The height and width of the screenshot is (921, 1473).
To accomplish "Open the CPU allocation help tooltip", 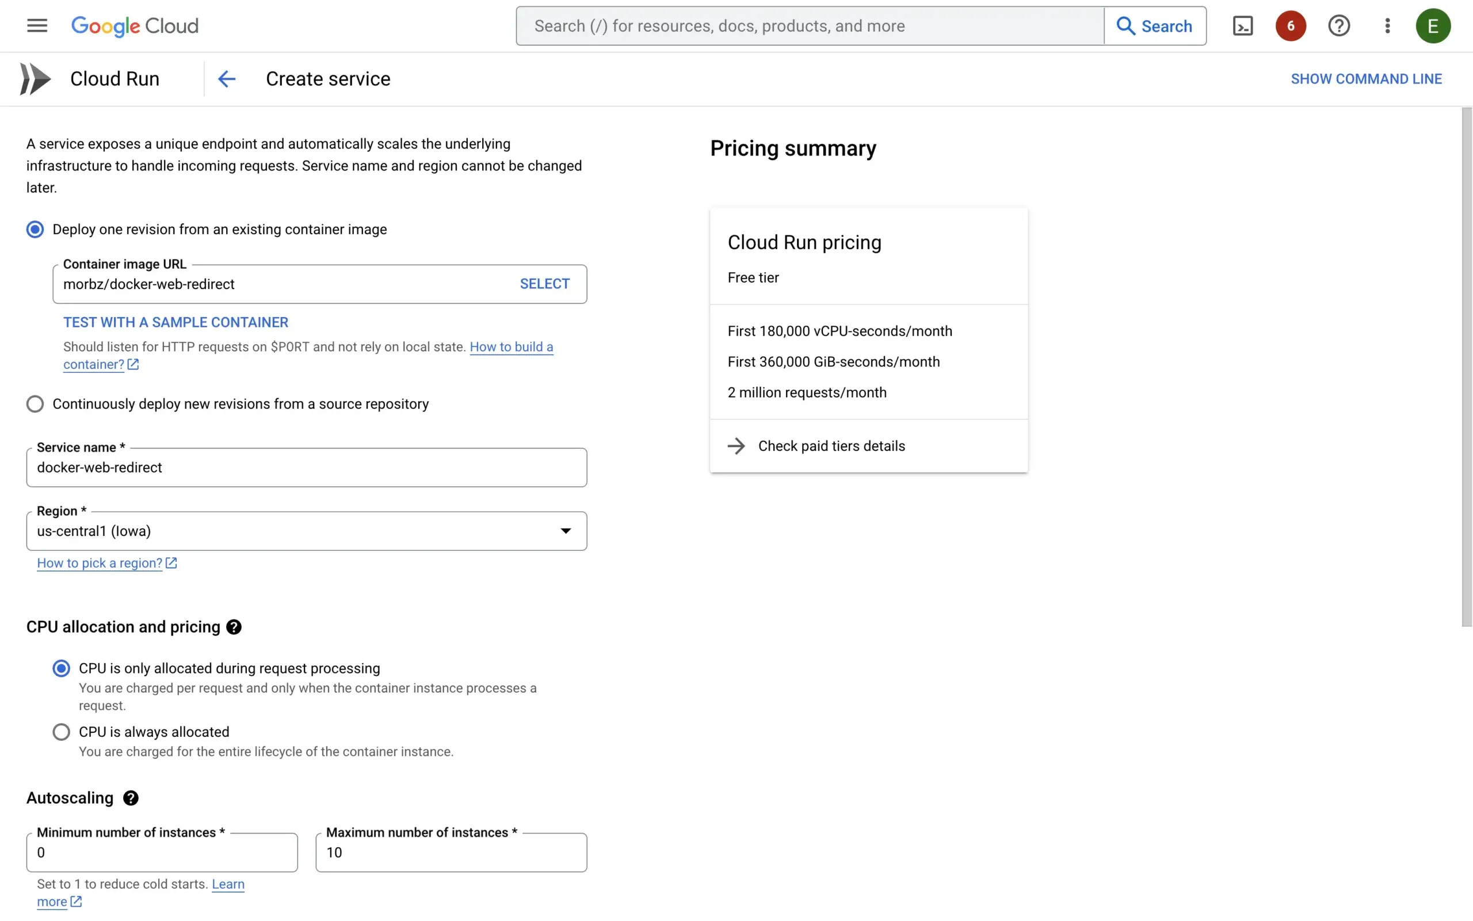I will pyautogui.click(x=234, y=627).
